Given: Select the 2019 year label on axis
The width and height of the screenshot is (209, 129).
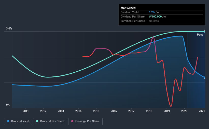Looking at the screenshot, I should [166, 111].
